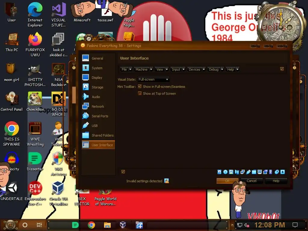Viewport: 308px width, 231px height.
Task: Click the File menu button
Action: point(124,69)
